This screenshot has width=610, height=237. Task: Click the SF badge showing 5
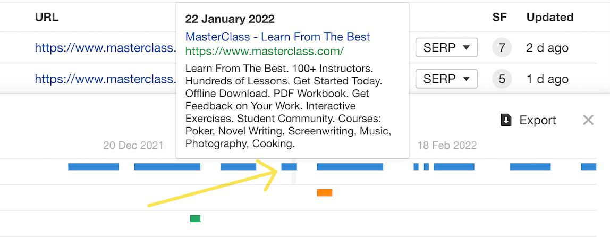click(502, 79)
